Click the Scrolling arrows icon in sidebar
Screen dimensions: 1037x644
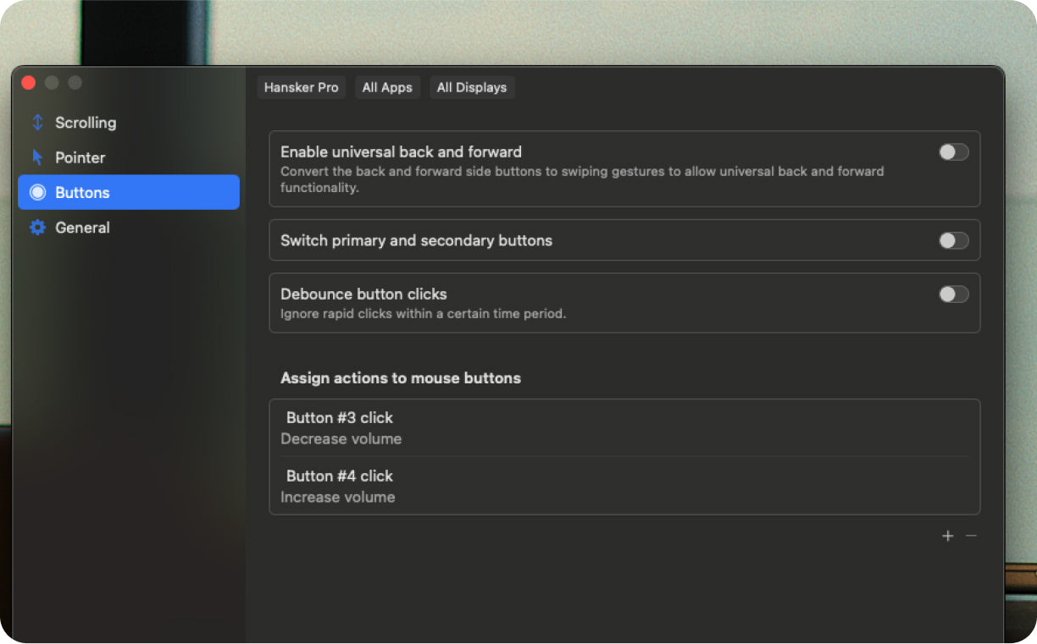pos(37,123)
